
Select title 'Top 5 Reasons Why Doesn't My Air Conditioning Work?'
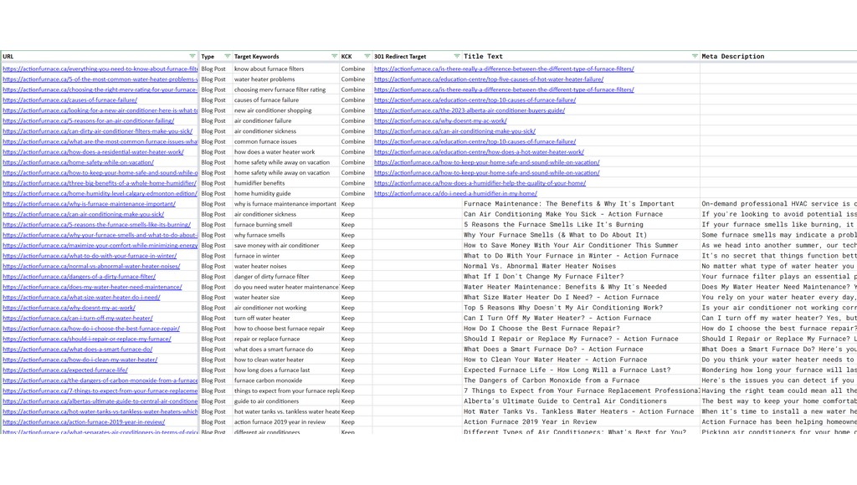563,308
